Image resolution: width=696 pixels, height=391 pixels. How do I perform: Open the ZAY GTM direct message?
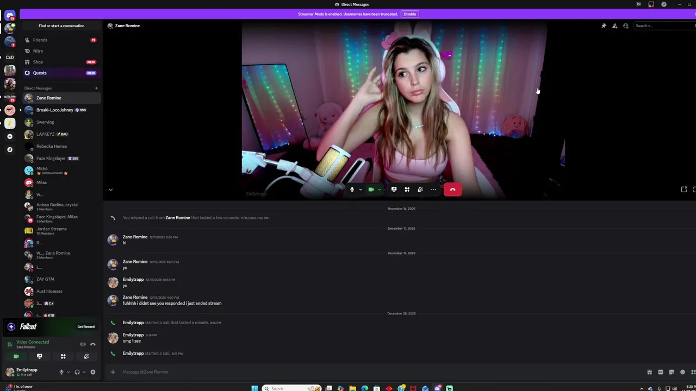pyautogui.click(x=61, y=279)
